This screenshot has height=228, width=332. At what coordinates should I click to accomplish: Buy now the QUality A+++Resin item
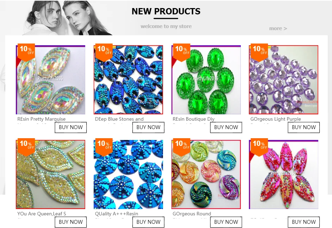click(x=149, y=222)
